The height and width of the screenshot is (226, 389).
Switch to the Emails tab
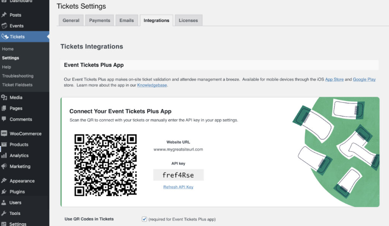pyautogui.click(x=127, y=20)
